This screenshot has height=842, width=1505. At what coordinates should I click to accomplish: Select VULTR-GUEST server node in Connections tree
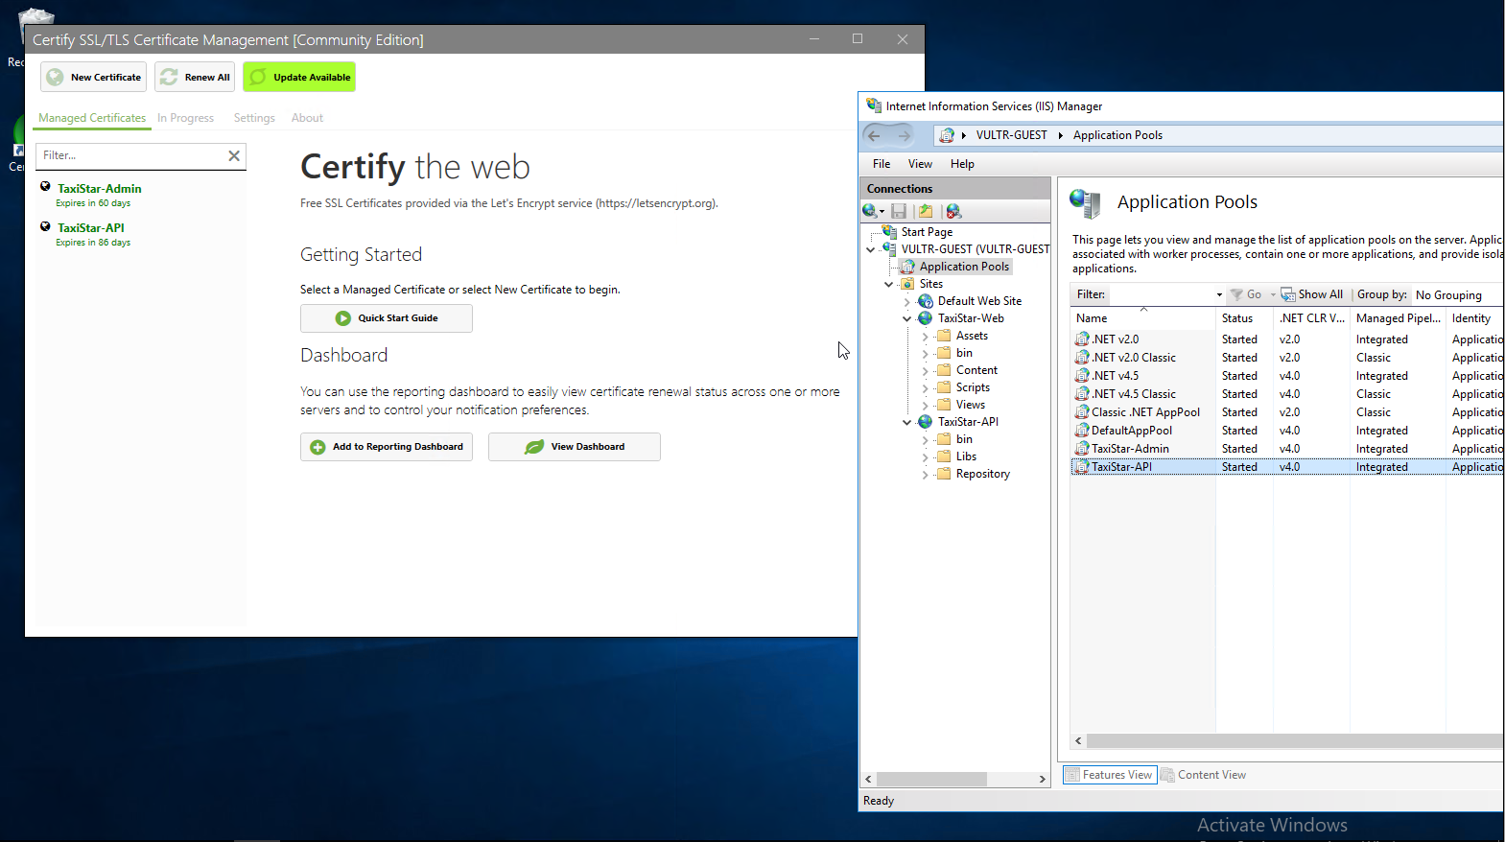pos(976,249)
